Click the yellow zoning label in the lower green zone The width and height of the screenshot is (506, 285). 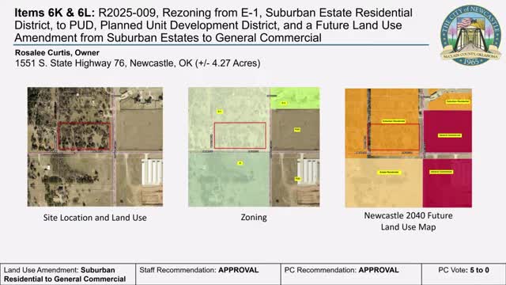(x=240, y=163)
